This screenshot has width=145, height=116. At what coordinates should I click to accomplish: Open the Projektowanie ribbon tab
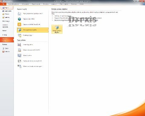[36, 4]
